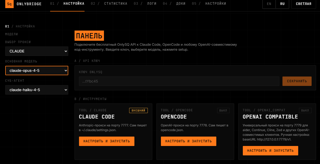Click Настроить и запустить under OpenAI Compatible
This screenshot has height=164, width=320.
[x=270, y=151]
